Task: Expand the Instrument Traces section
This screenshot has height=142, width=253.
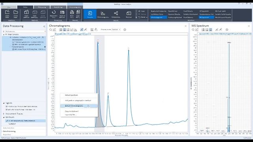Action: 4,114
